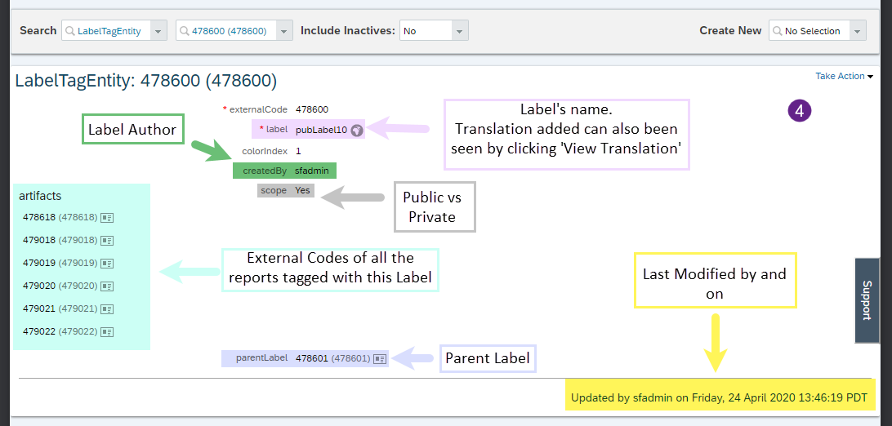The width and height of the screenshot is (892, 426).
Task: Select artifact 479020 (479020)
Action: coord(60,285)
